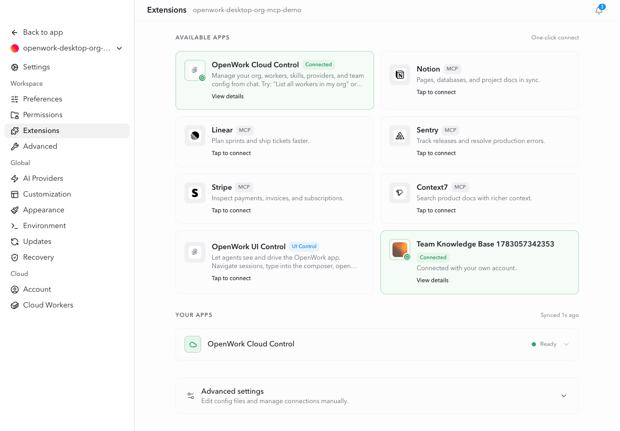Click the Notion app logo

coord(400,75)
